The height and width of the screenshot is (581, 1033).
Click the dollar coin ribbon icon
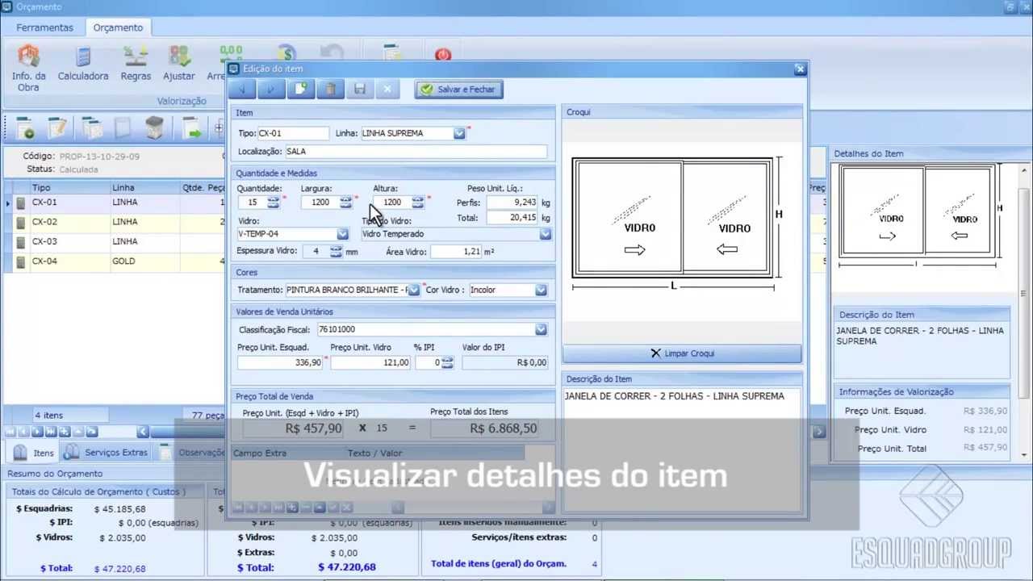(286, 53)
